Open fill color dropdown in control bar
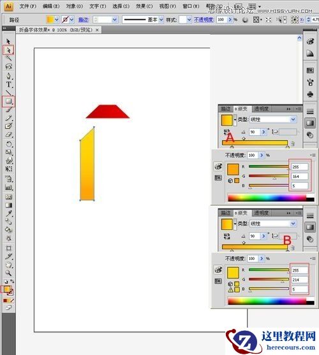 [56, 20]
